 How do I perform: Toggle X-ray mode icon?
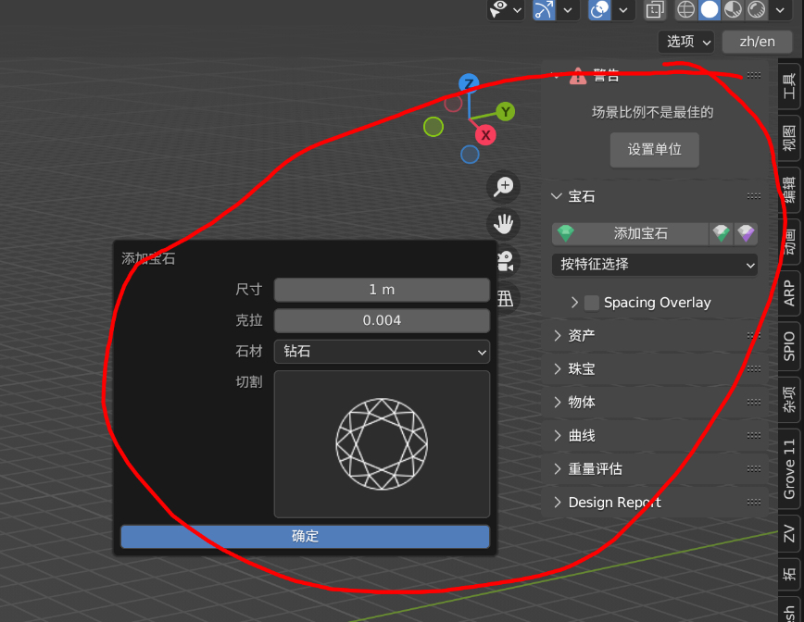(x=655, y=9)
